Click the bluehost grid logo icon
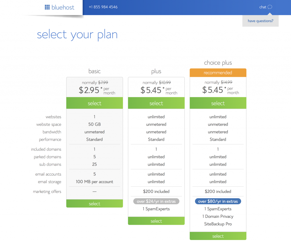Screen dimensions: 291x242 (47, 7)
